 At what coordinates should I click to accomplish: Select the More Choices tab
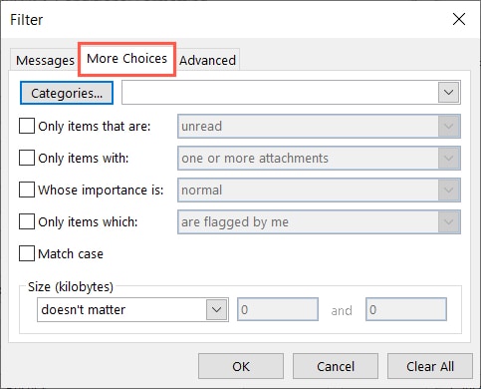pos(126,59)
